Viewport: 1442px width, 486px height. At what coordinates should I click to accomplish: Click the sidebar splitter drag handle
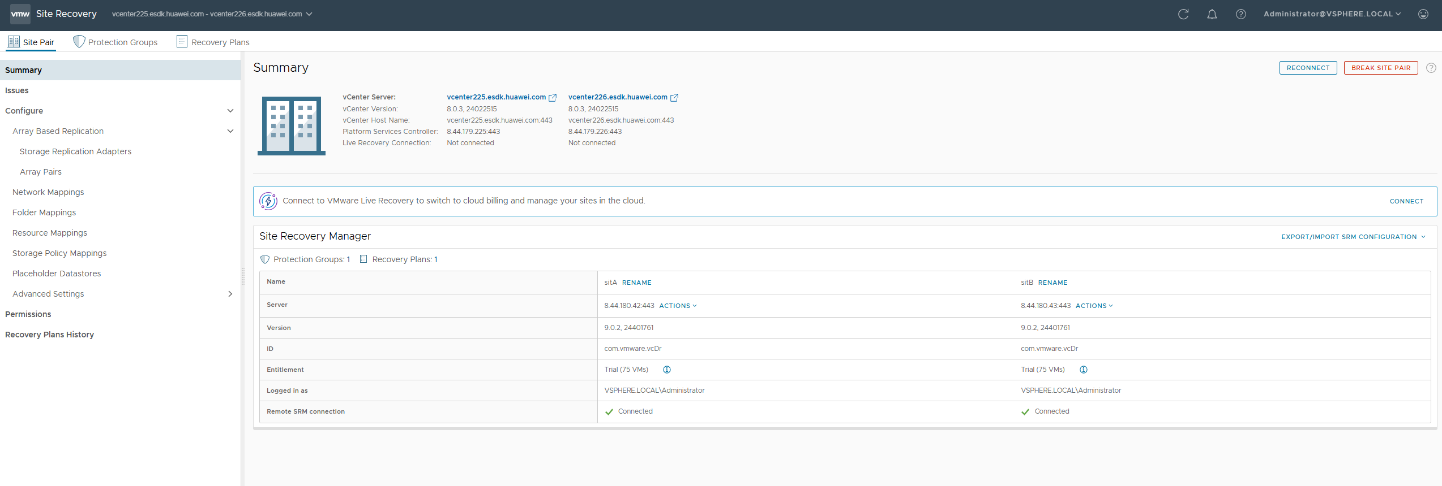pyautogui.click(x=243, y=276)
